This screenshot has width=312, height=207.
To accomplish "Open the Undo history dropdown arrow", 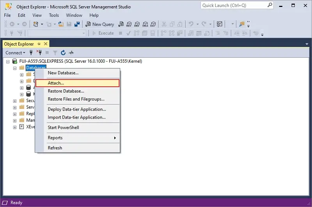I will click(x=198, y=24).
